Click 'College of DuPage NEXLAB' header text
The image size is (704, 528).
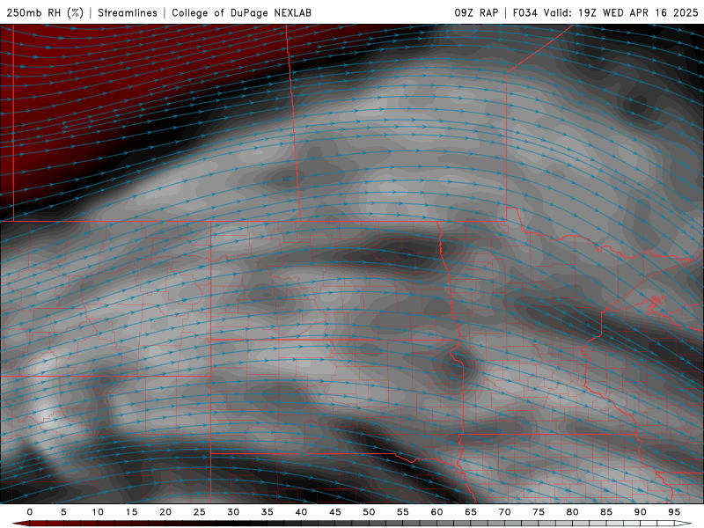pos(241,12)
